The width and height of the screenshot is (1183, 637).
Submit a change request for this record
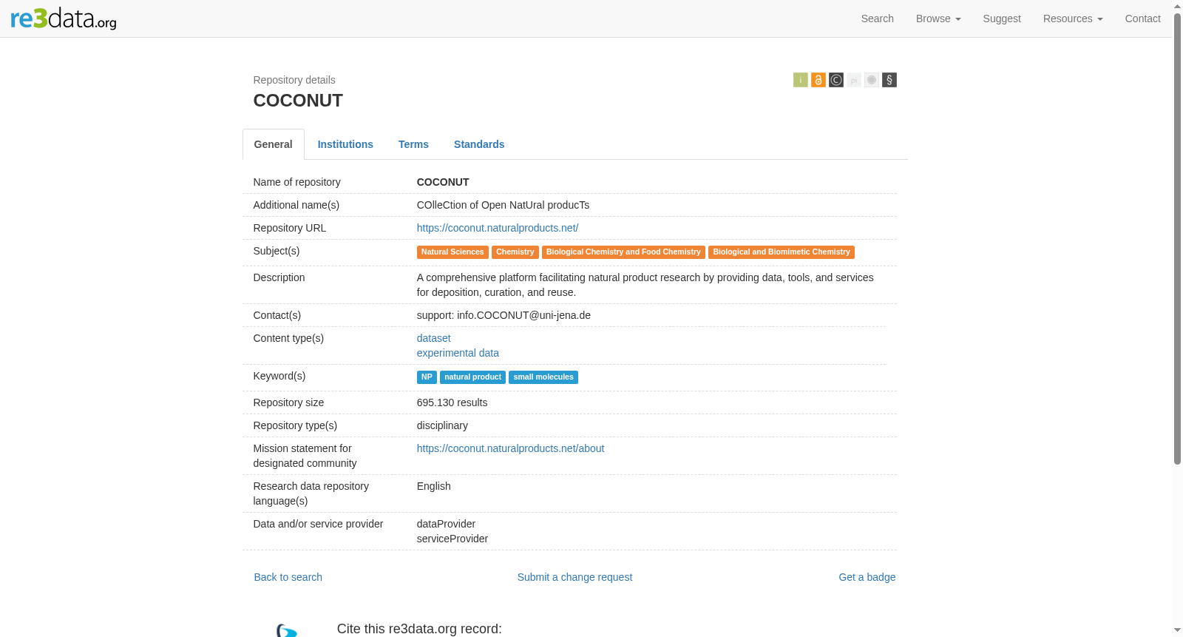574,577
